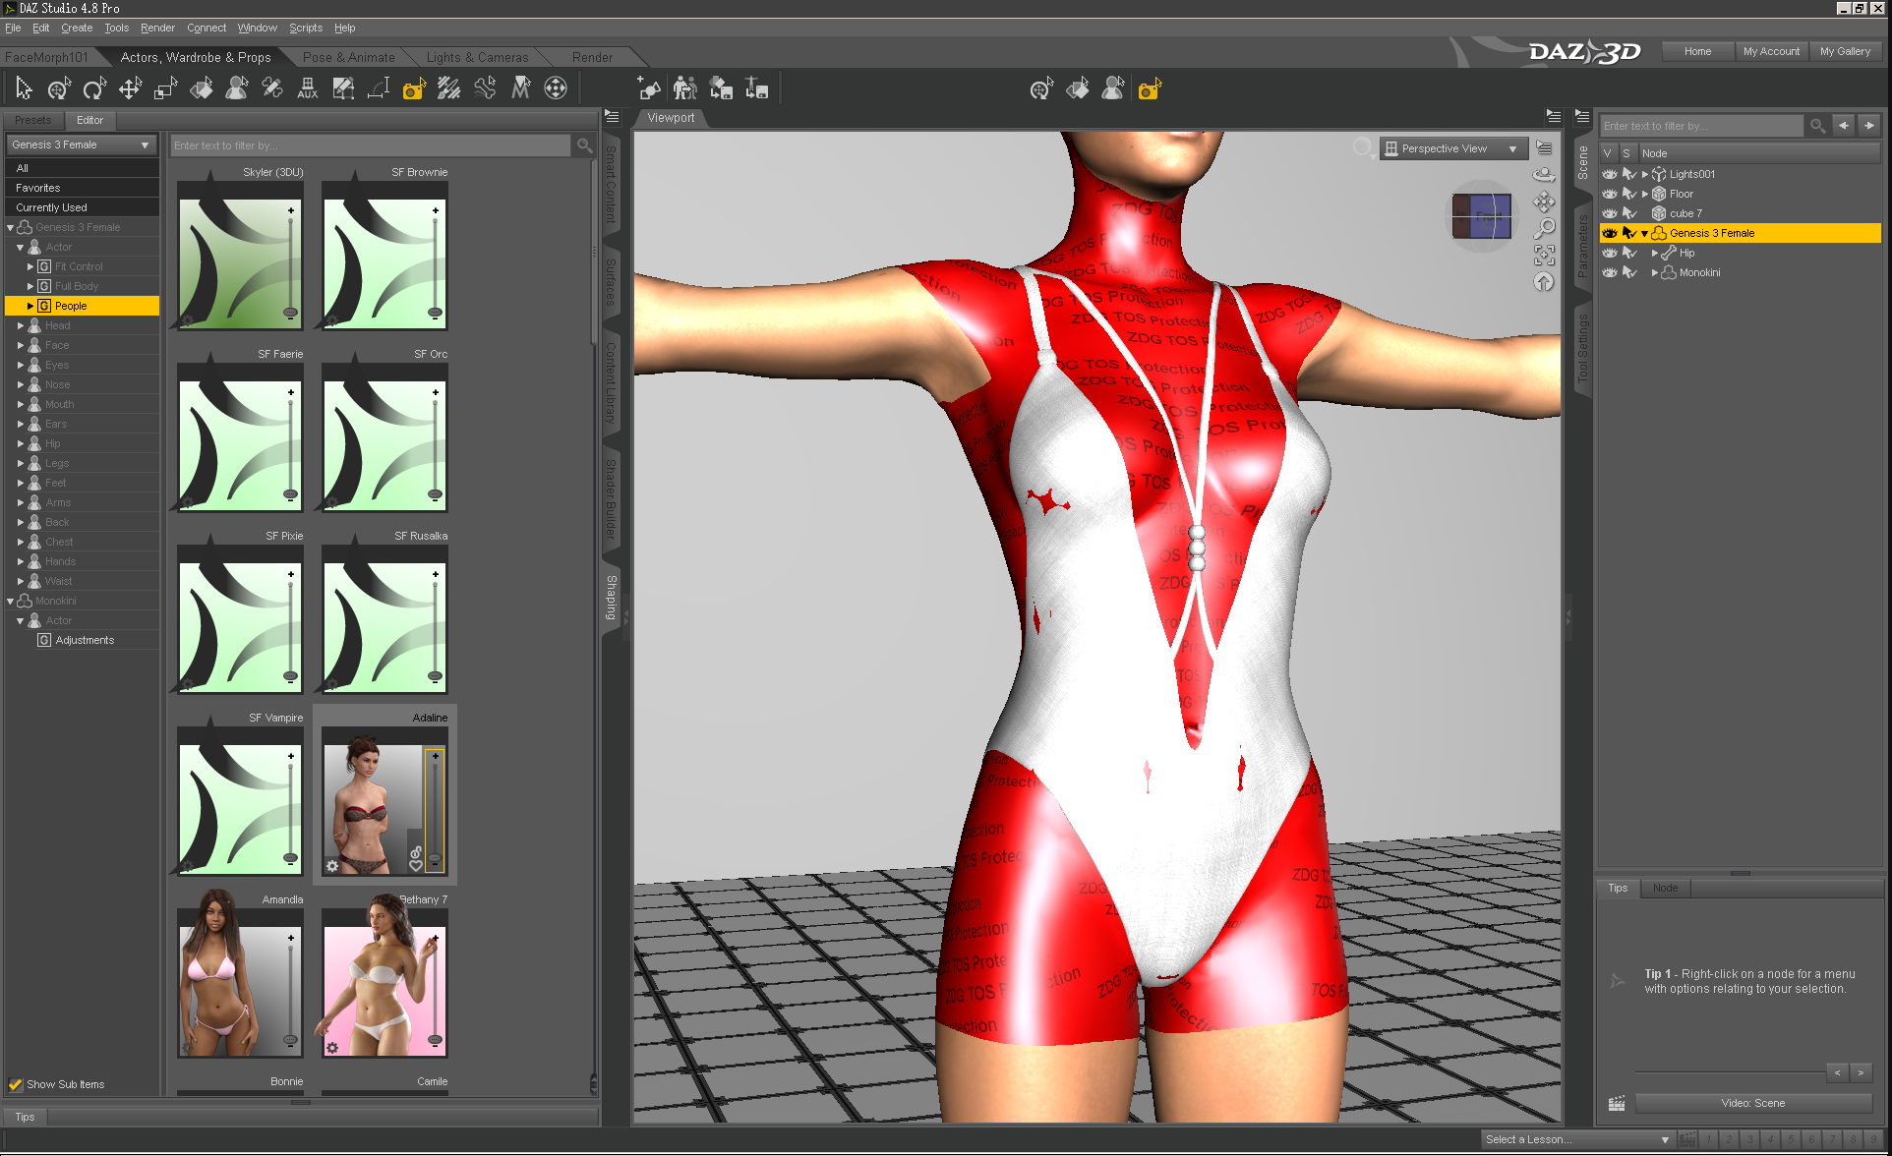The height and width of the screenshot is (1156, 1892).
Task: Open the Render menu
Action: 157,28
